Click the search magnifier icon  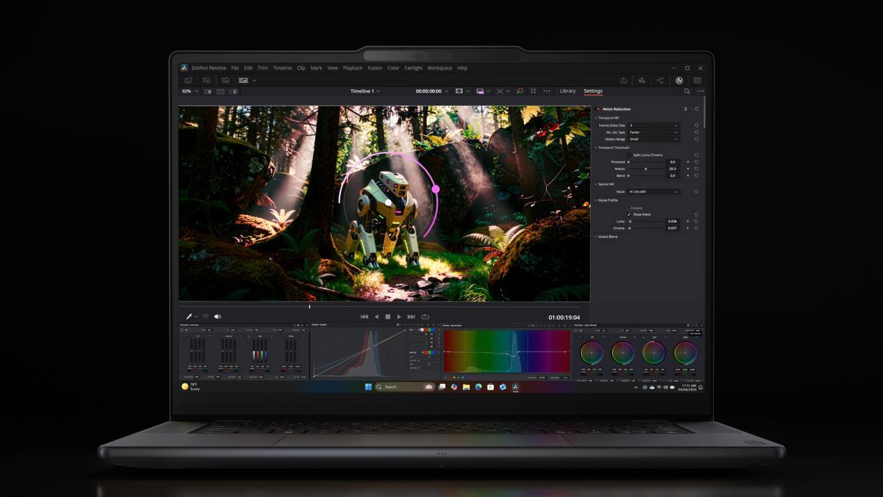click(x=687, y=91)
